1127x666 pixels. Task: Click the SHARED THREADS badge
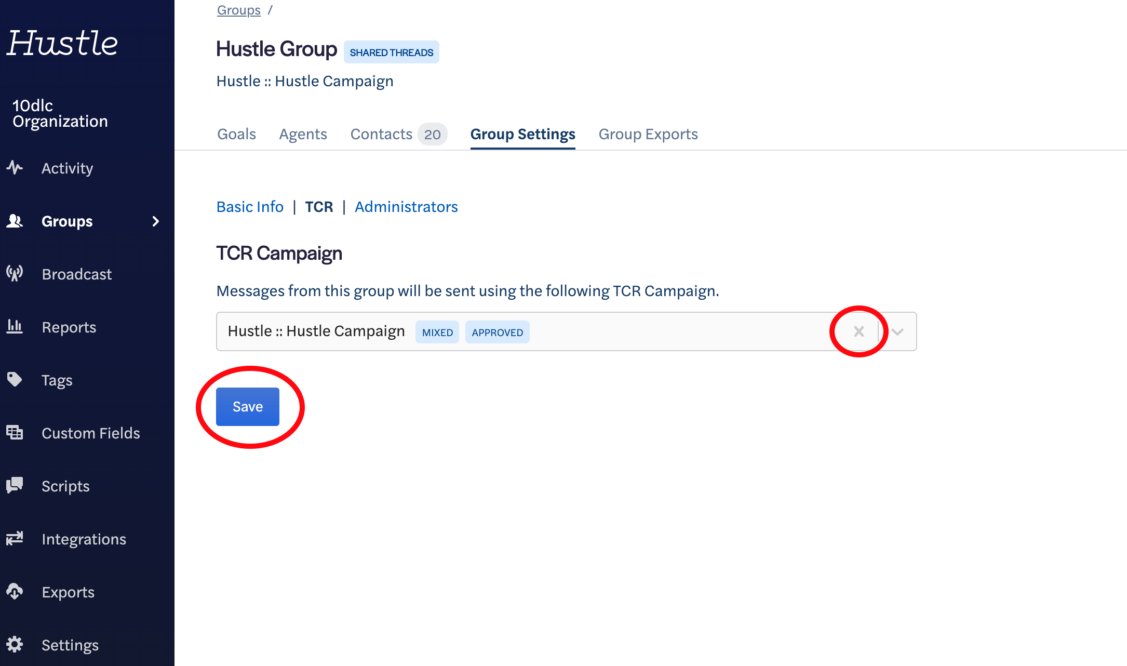[392, 52]
